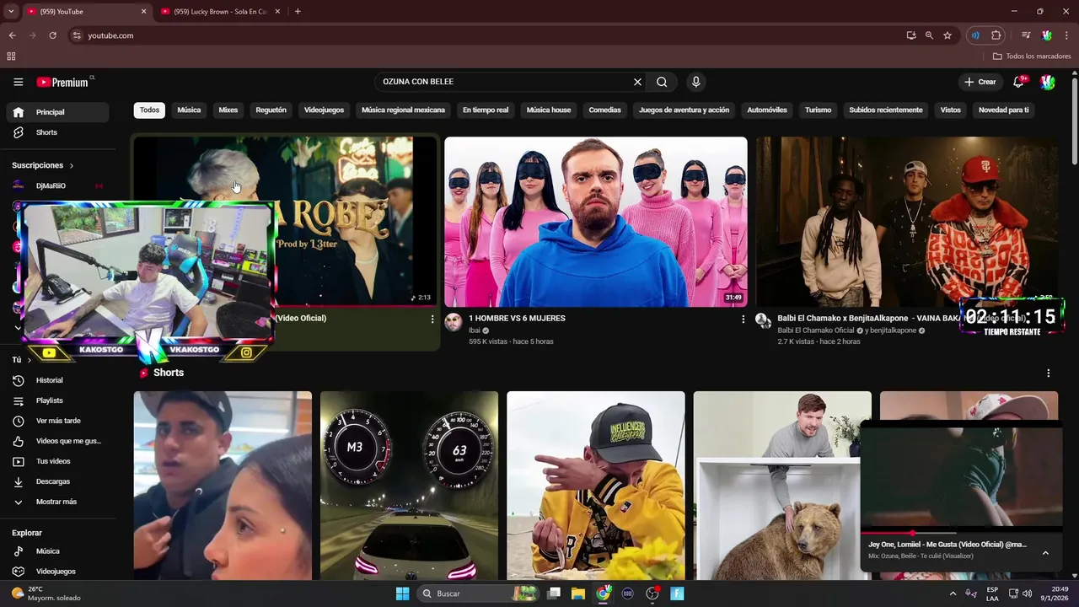
Task: Seek in the miniplayer progress bar
Action: point(961,533)
